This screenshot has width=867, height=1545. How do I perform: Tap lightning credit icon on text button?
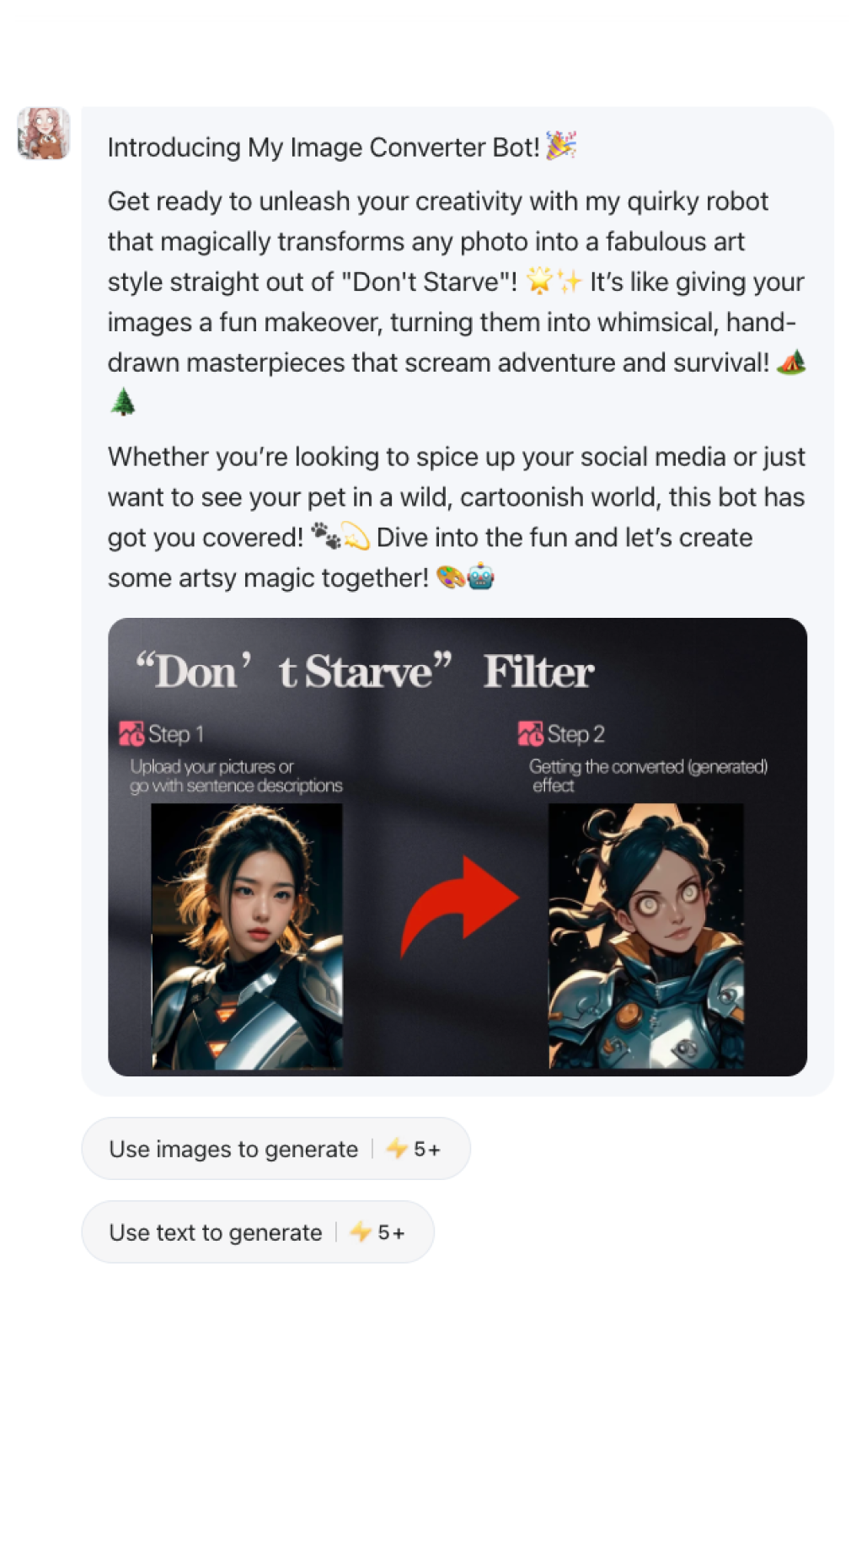(x=361, y=1231)
